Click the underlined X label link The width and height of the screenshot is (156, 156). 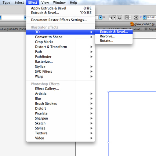(141, 18)
